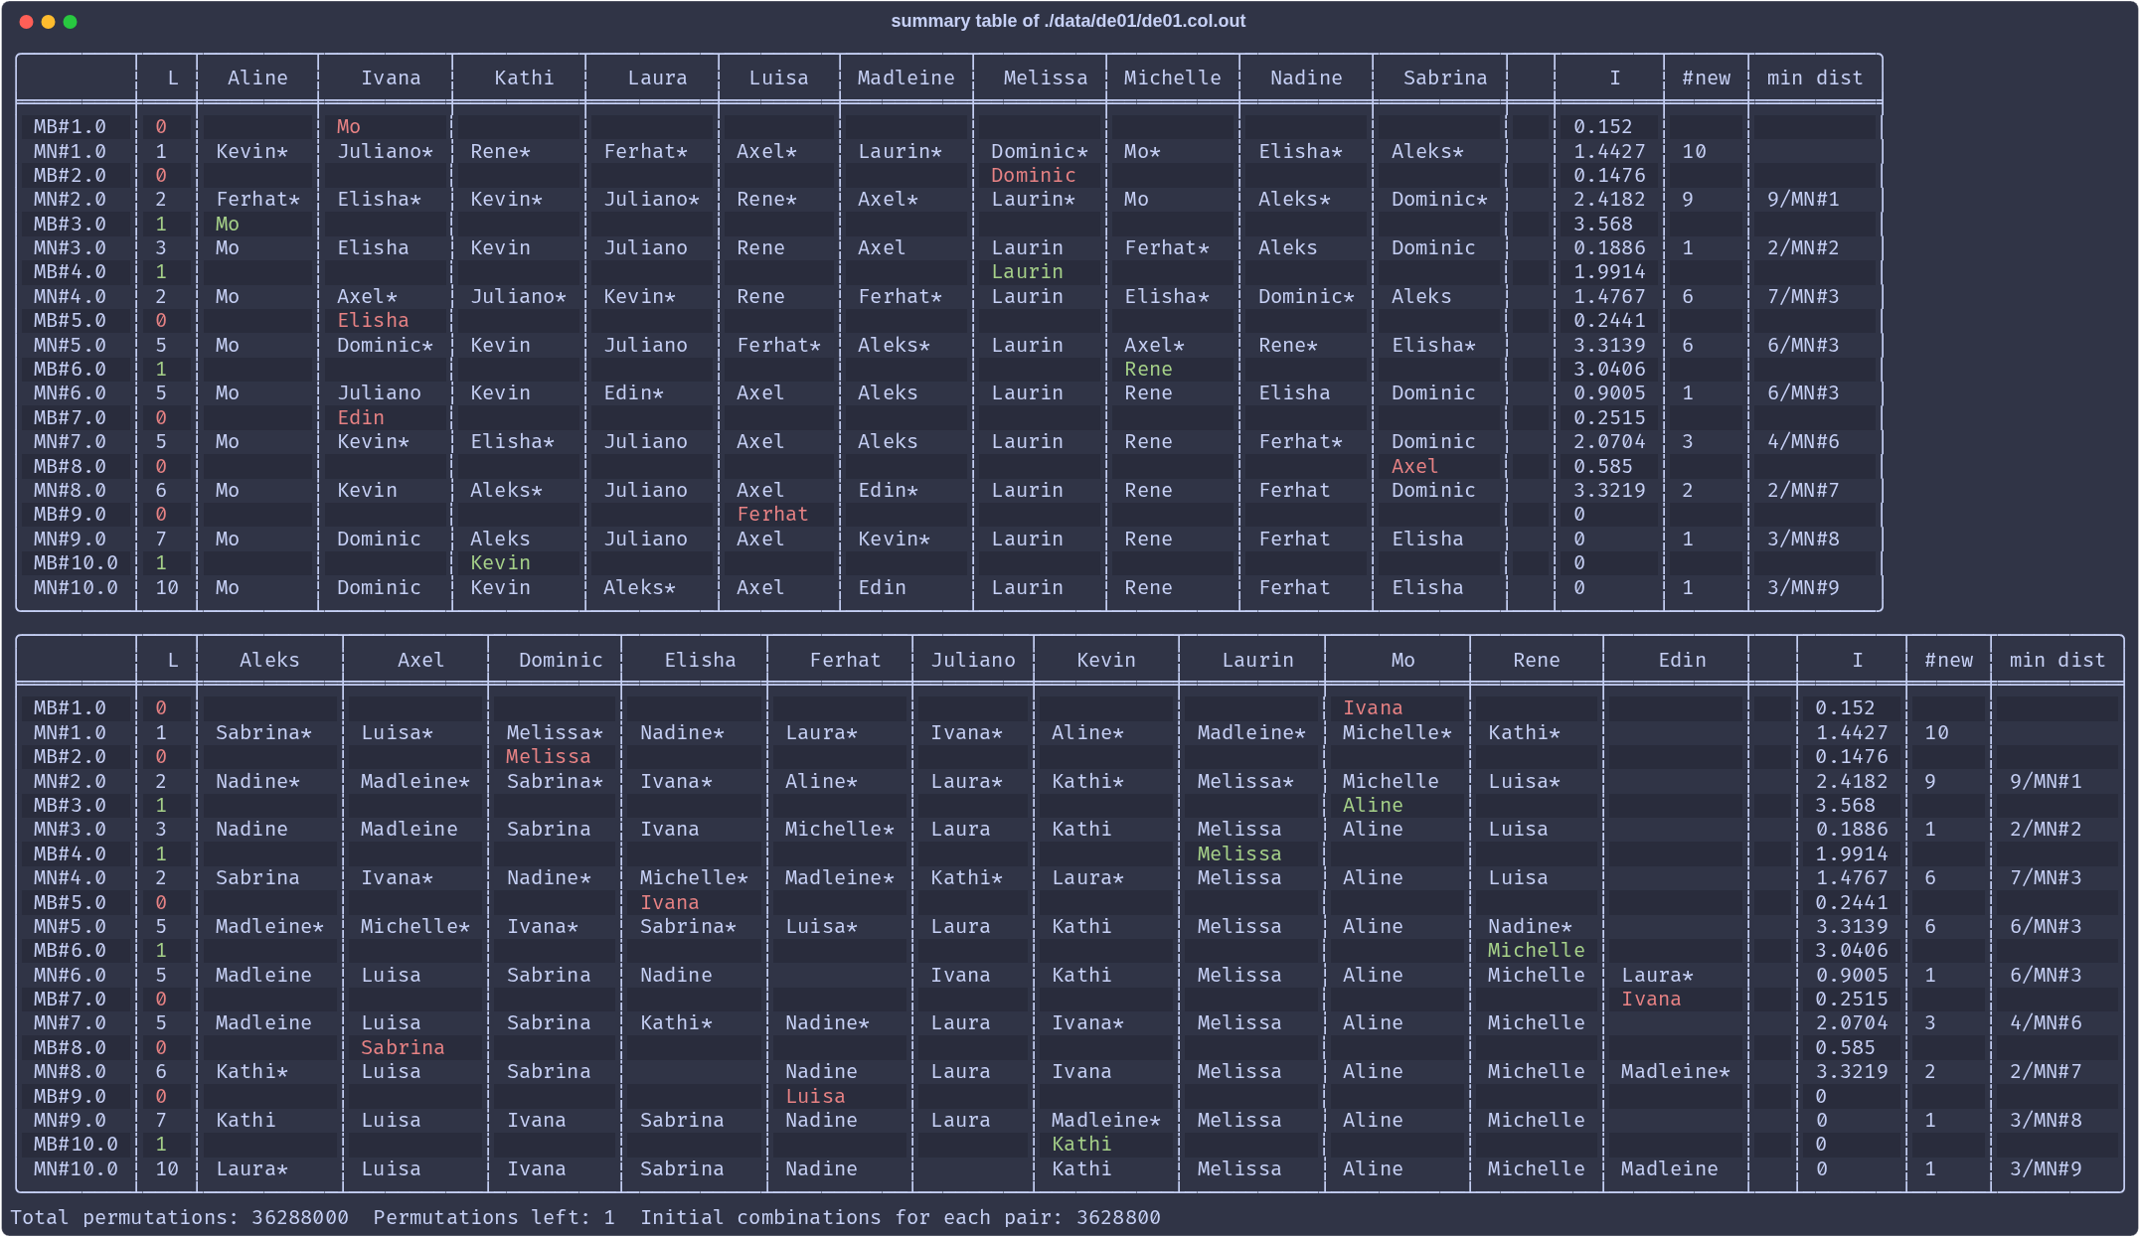Image resolution: width=2140 pixels, height=1237 pixels.
Task: Click green 'Melissa' in bottom table MB#4.0 row
Action: pos(1238,853)
